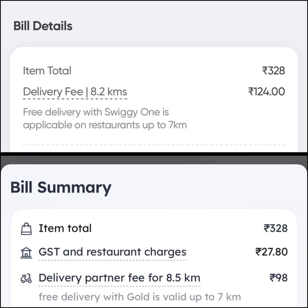Click the ₹124.00 delivery fee amount
308x308 pixels.
pyautogui.click(x=266, y=92)
